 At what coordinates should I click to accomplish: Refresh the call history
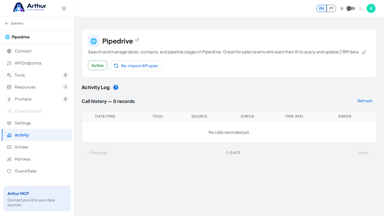click(365, 101)
